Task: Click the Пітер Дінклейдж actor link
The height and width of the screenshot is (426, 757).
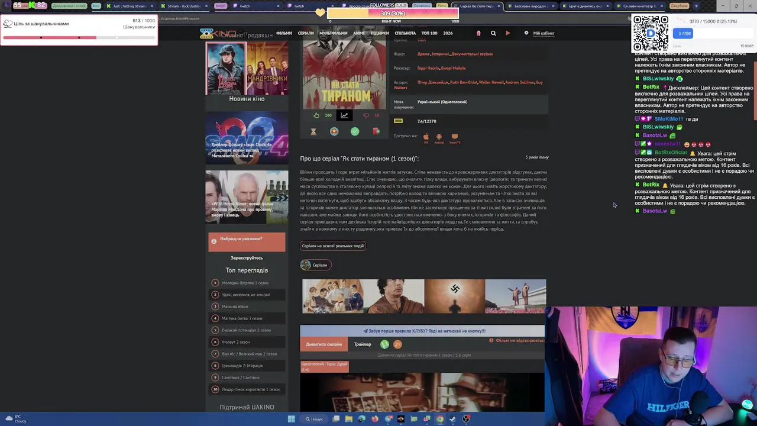Action: [433, 82]
